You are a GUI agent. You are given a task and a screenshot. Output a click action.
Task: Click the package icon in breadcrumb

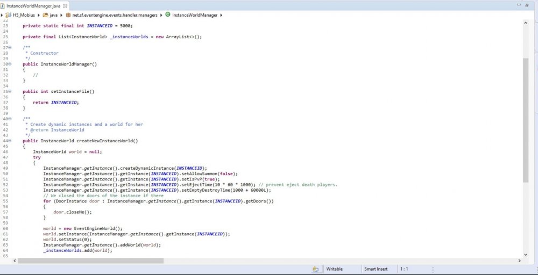[68, 15]
